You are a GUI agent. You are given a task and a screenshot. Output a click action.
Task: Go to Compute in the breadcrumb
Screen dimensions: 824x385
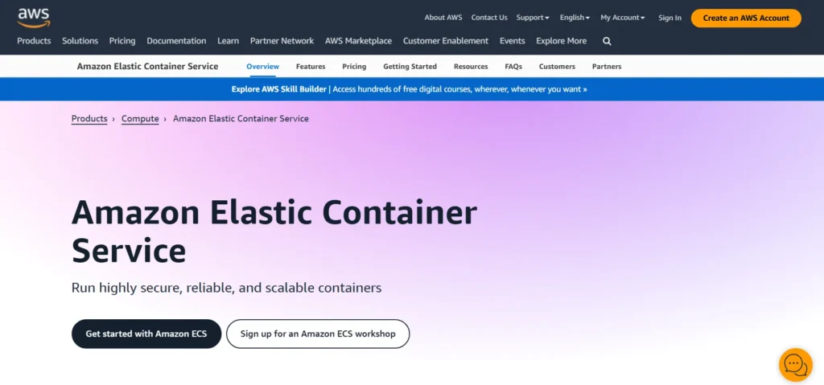pyautogui.click(x=140, y=119)
